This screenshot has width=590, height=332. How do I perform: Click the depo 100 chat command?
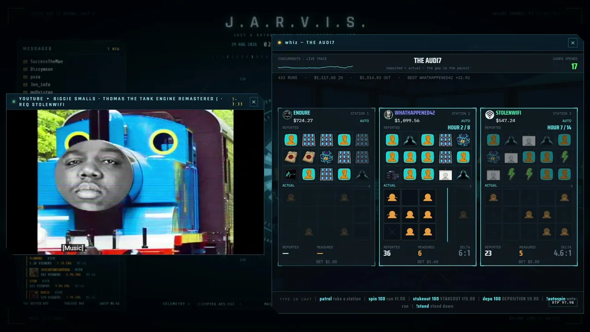coord(491,299)
